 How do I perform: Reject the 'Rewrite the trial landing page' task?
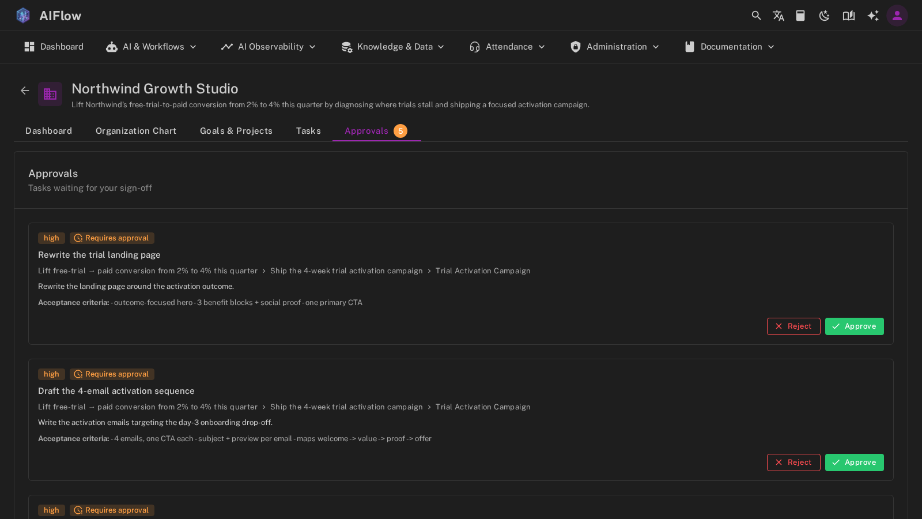[793, 326]
